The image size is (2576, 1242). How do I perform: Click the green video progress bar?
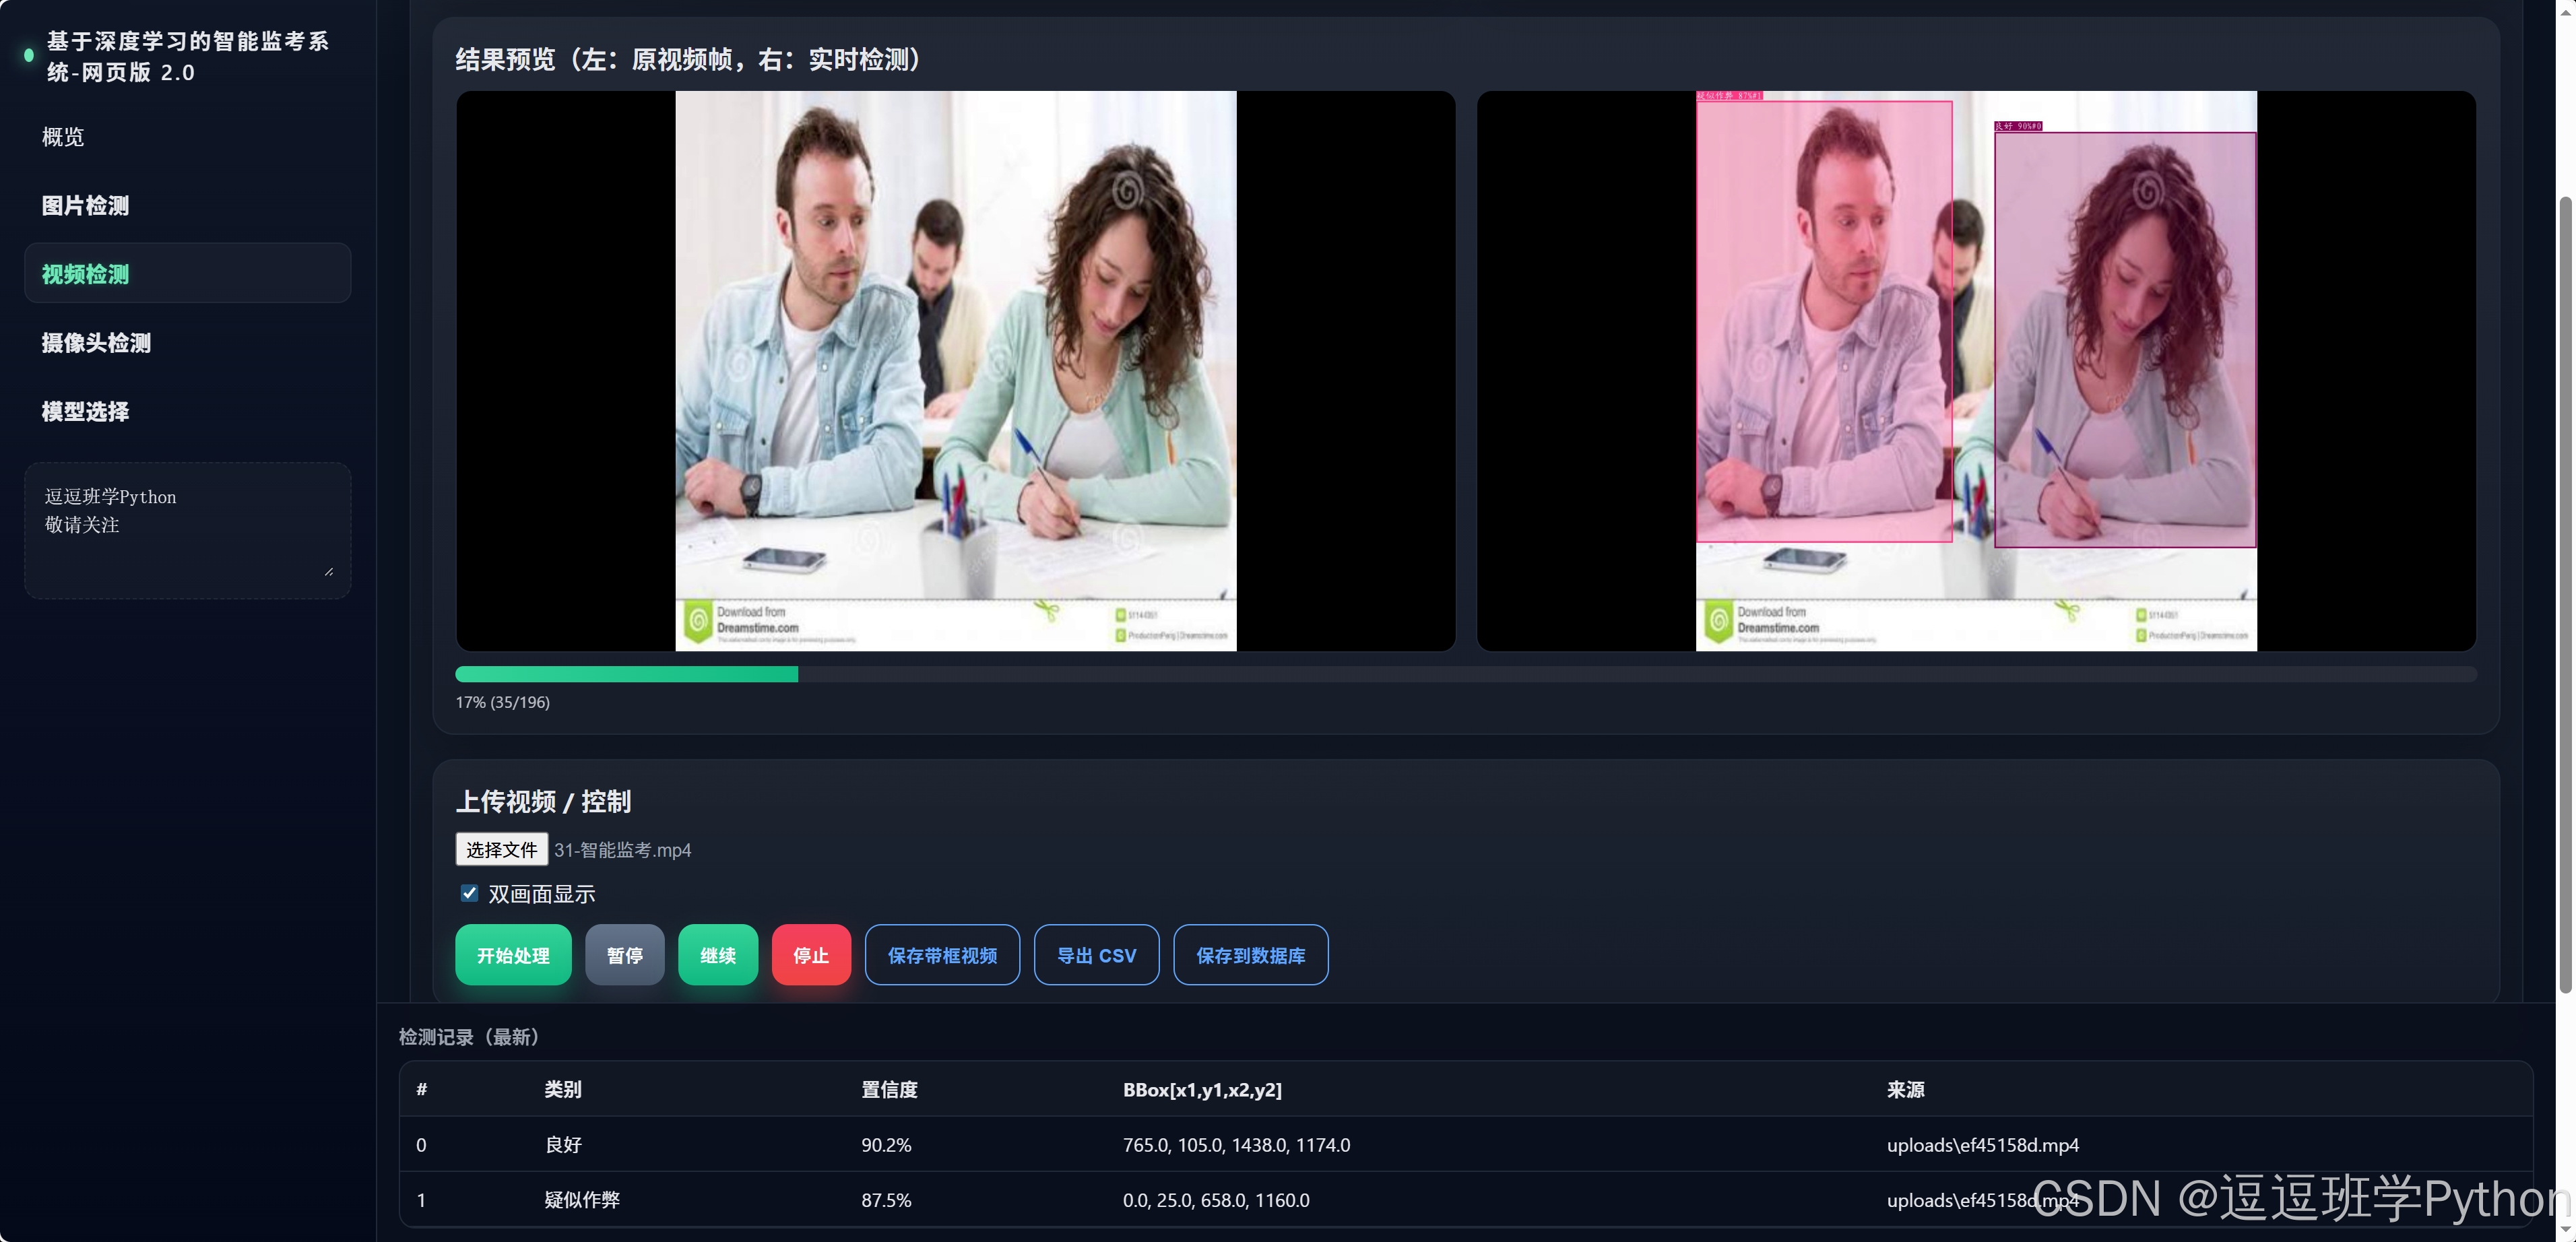tap(627, 675)
